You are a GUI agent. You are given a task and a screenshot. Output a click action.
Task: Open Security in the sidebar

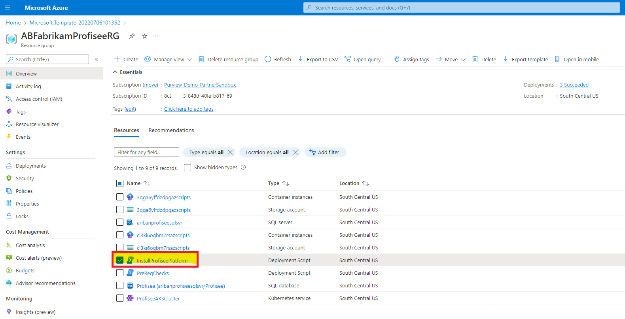(x=25, y=178)
